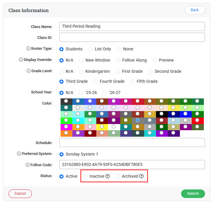Click the question mark icon beside Archived
213x203 pixels.
[142, 176]
